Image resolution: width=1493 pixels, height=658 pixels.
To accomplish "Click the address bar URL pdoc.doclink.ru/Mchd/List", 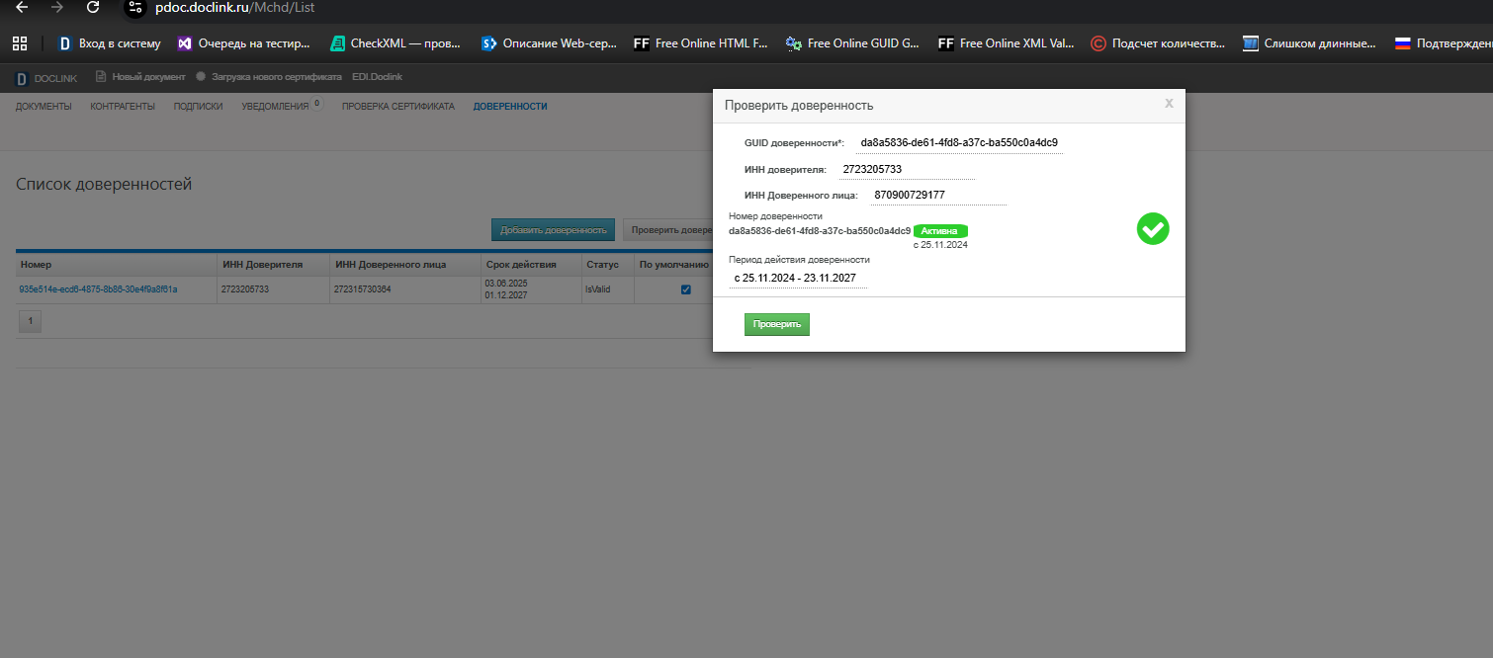I will pyautogui.click(x=235, y=7).
